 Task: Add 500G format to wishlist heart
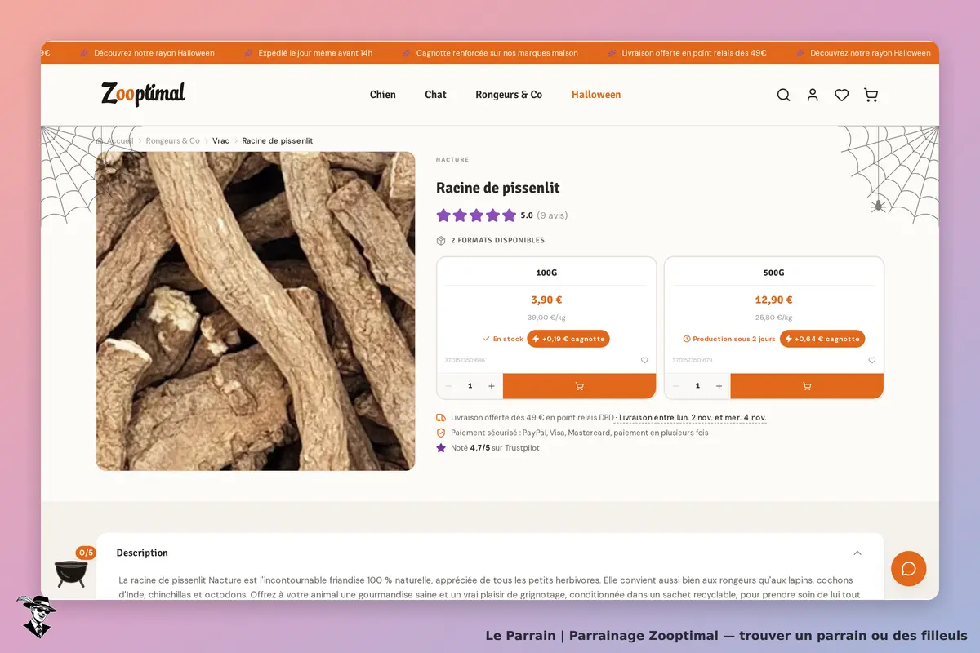tap(871, 360)
